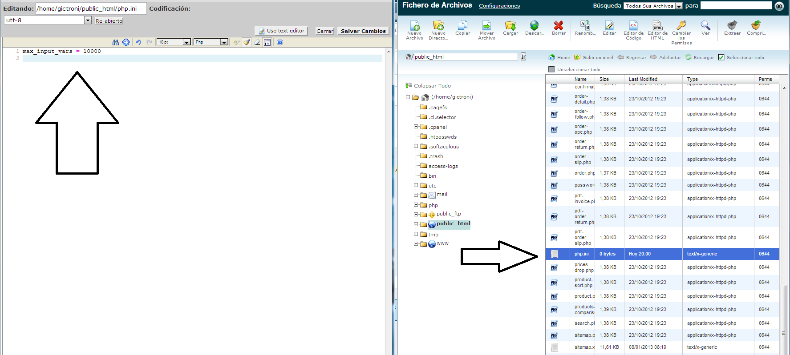This screenshot has height=355, width=790.
Task: Click the Recargar reload link
Action: pyautogui.click(x=699, y=57)
